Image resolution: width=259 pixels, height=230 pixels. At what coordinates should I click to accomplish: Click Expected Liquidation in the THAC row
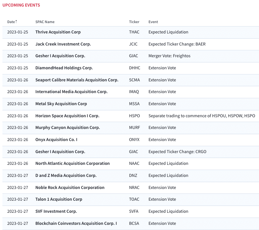click(168, 32)
